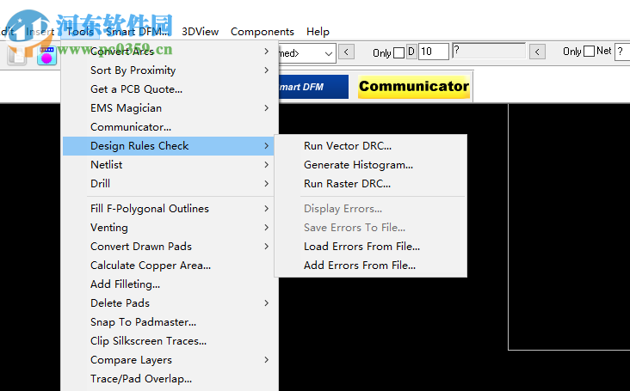The width and height of the screenshot is (630, 391).
Task: Expand the Delete Pads submenu
Action: coord(169,302)
